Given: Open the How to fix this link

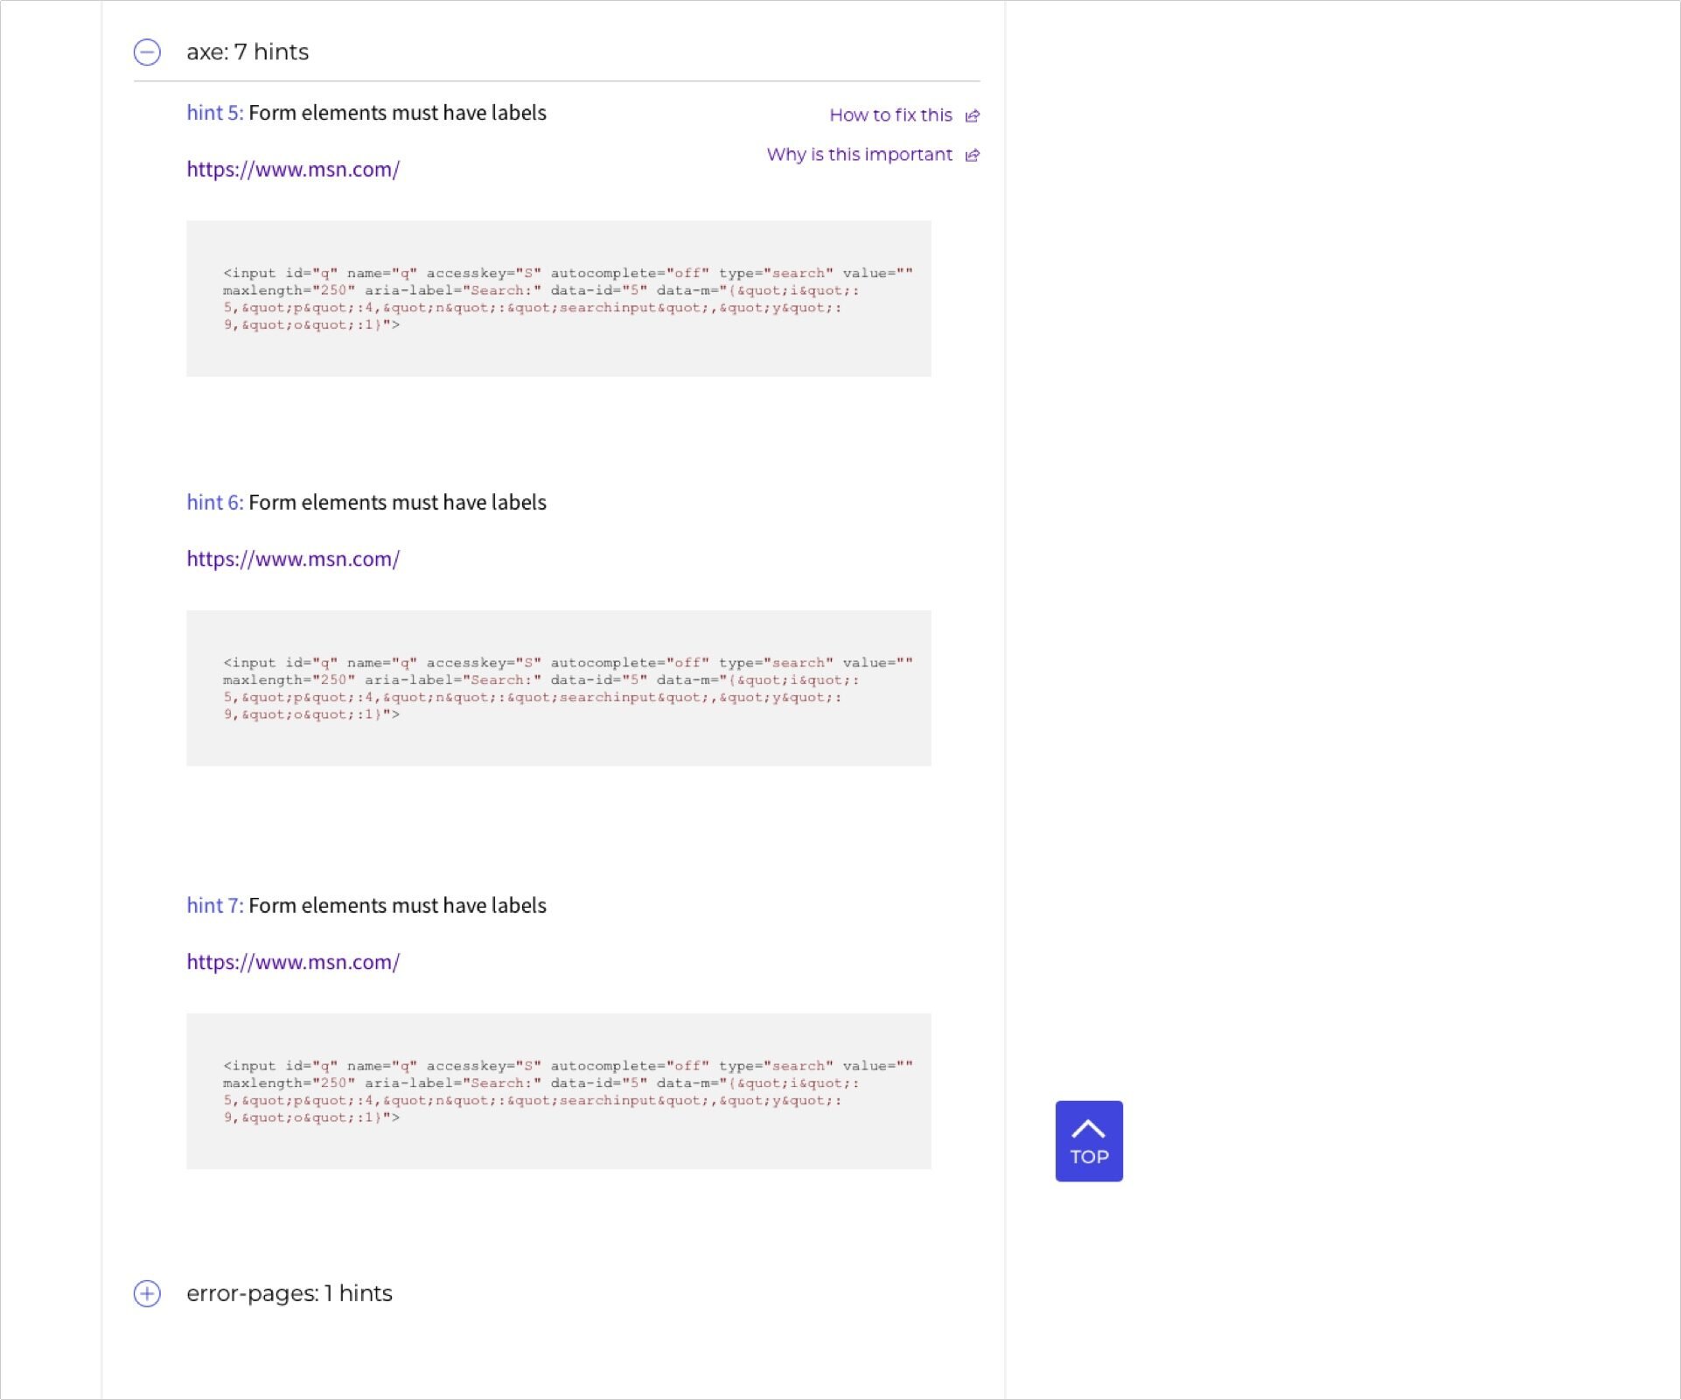Looking at the screenshot, I should tap(890, 115).
